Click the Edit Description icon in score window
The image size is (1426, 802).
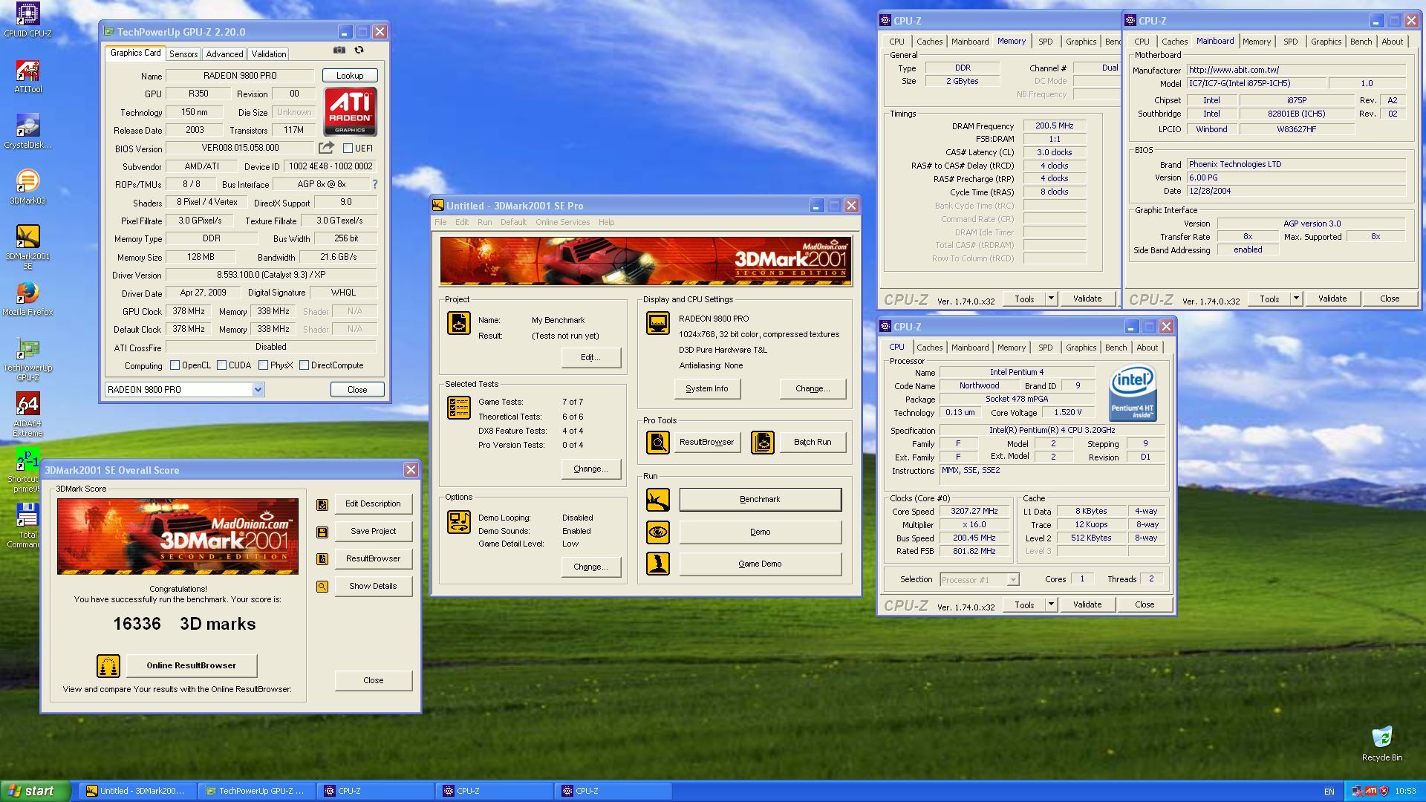[322, 504]
